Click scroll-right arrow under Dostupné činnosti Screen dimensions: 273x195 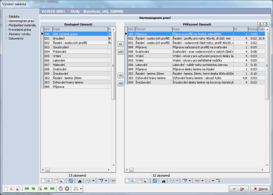point(109,170)
